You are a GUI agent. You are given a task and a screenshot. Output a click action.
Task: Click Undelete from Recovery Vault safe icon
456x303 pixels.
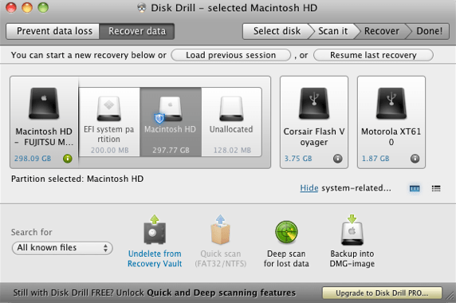coord(155,230)
